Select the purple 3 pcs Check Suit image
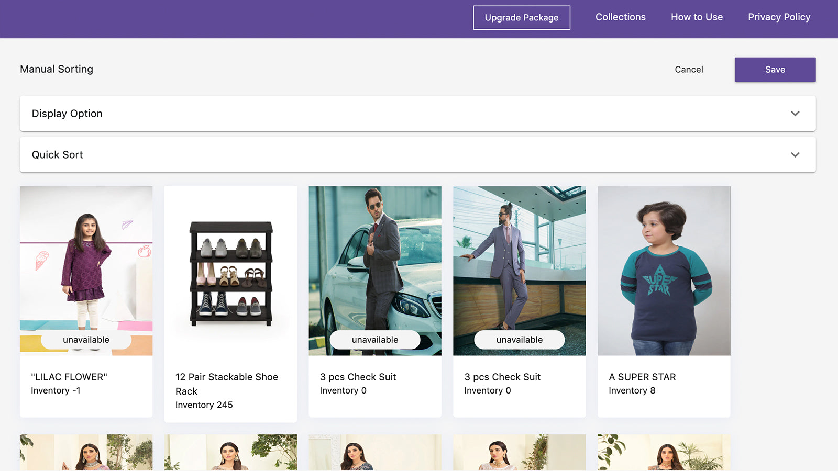 pyautogui.click(x=519, y=262)
